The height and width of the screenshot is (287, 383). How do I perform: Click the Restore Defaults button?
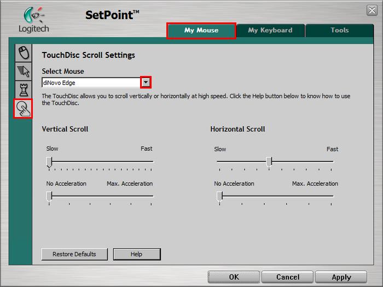(x=74, y=254)
